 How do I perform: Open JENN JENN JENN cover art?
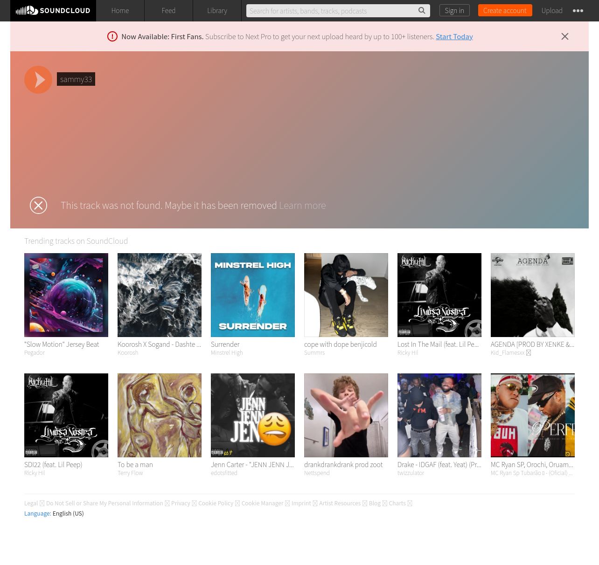[253, 415]
